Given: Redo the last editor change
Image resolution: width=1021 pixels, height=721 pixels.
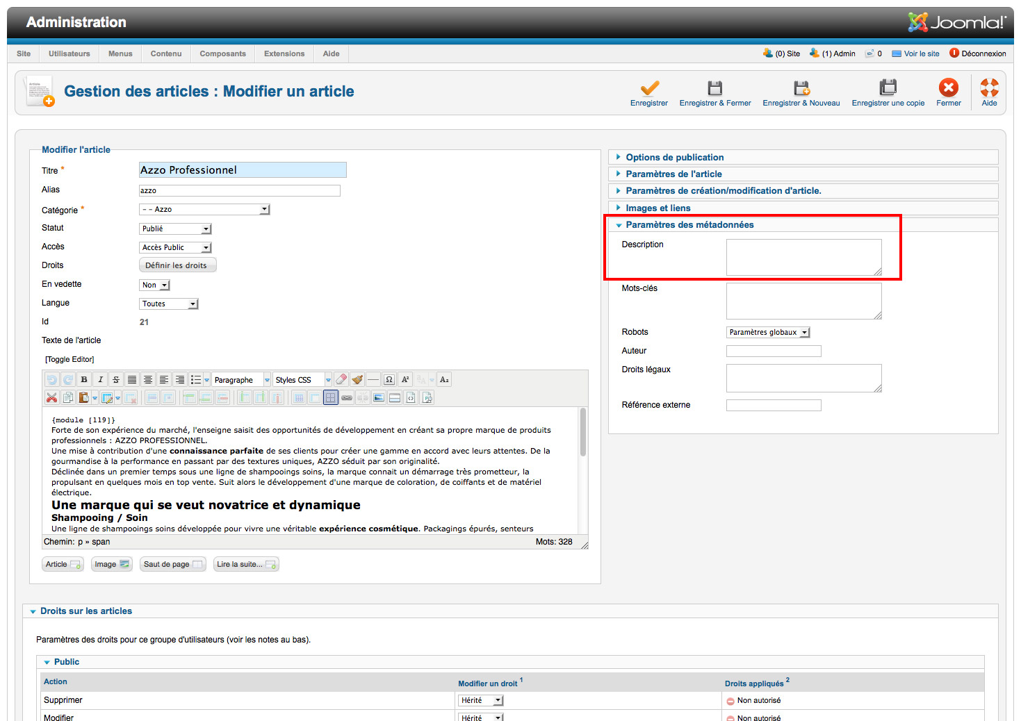Looking at the screenshot, I should (x=68, y=380).
